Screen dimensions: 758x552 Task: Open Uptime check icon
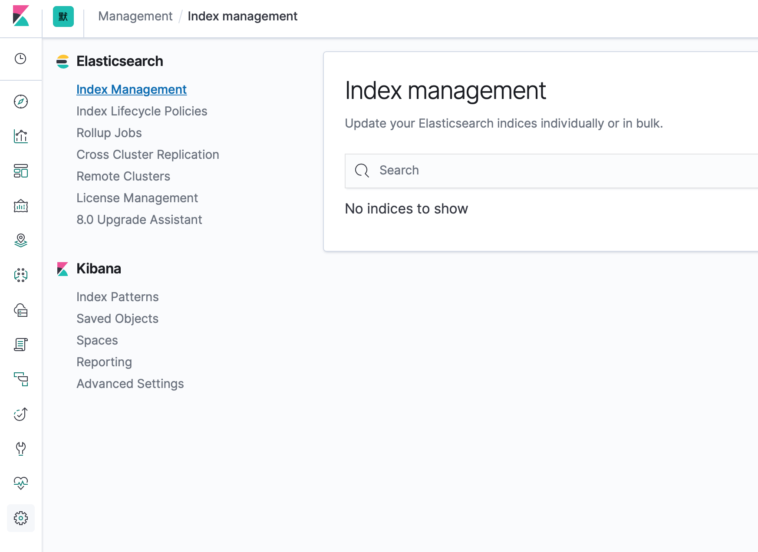point(21,414)
